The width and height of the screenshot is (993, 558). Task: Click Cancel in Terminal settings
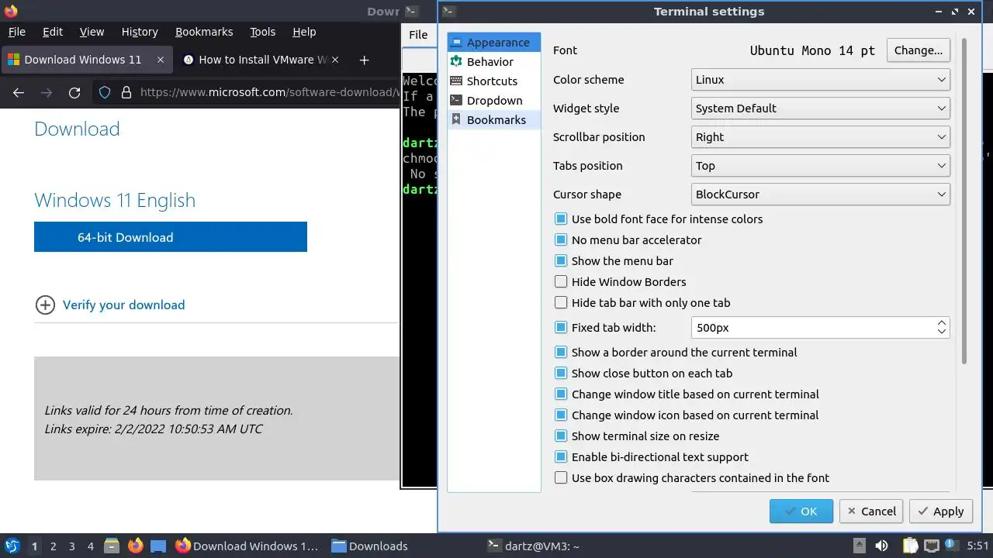[x=871, y=511]
